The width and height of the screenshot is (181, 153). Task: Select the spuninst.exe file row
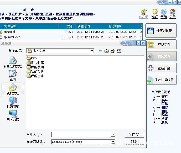coord(71,37)
